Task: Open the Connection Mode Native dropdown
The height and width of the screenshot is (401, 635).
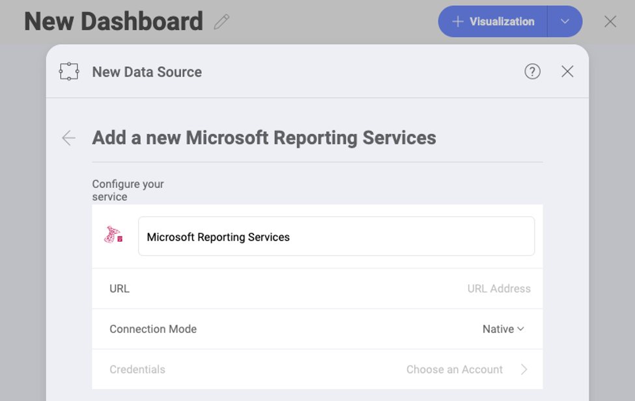Action: [503, 329]
